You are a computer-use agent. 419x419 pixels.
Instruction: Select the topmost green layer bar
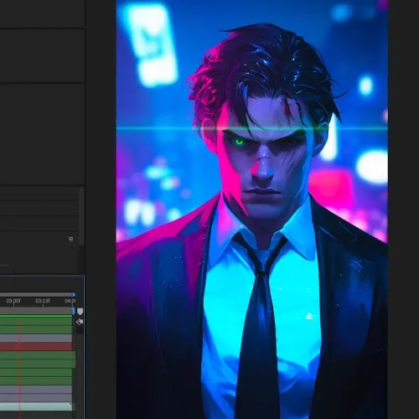[x=36, y=321]
